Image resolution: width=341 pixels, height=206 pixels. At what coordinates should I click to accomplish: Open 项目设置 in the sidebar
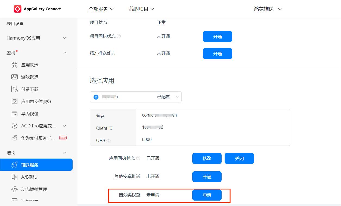[x=15, y=24]
